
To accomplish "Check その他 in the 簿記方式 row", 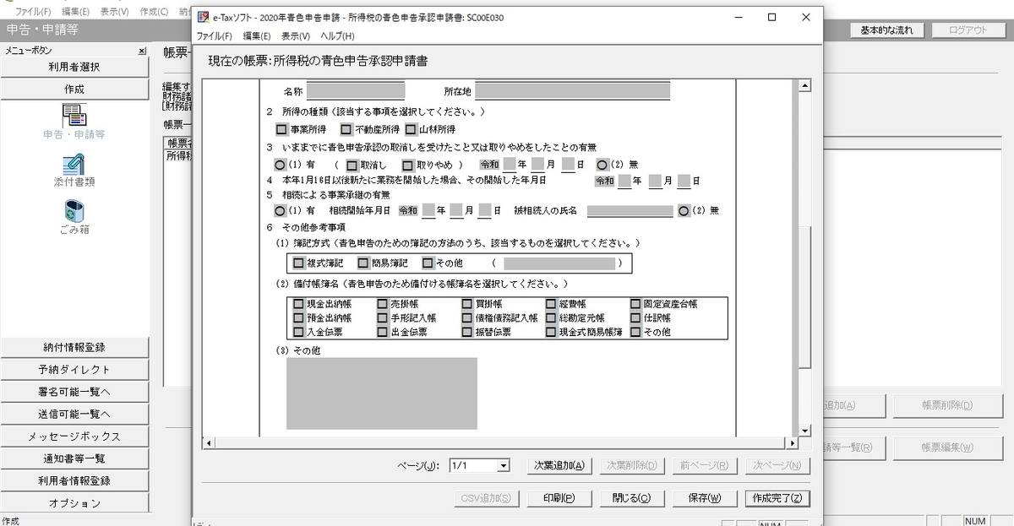I will 428,263.
